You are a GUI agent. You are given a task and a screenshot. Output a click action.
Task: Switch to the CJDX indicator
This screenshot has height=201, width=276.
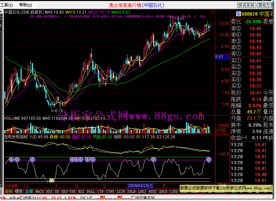(x=174, y=191)
